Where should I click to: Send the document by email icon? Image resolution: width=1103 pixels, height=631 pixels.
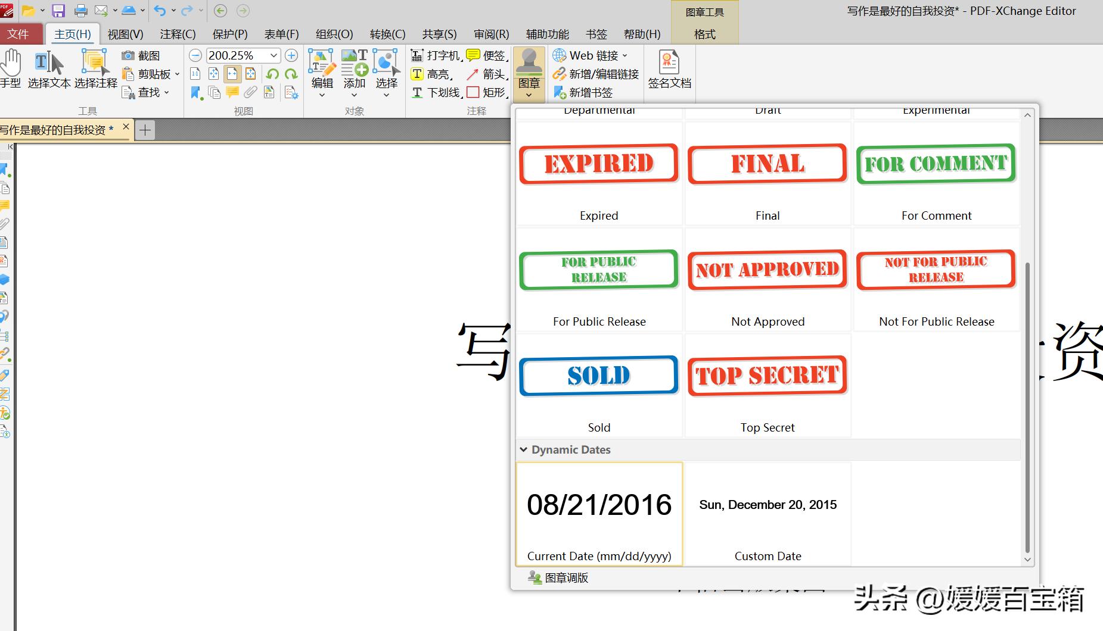101,11
